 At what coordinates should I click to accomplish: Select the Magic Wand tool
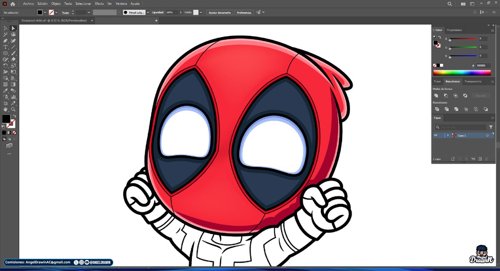tap(5, 34)
